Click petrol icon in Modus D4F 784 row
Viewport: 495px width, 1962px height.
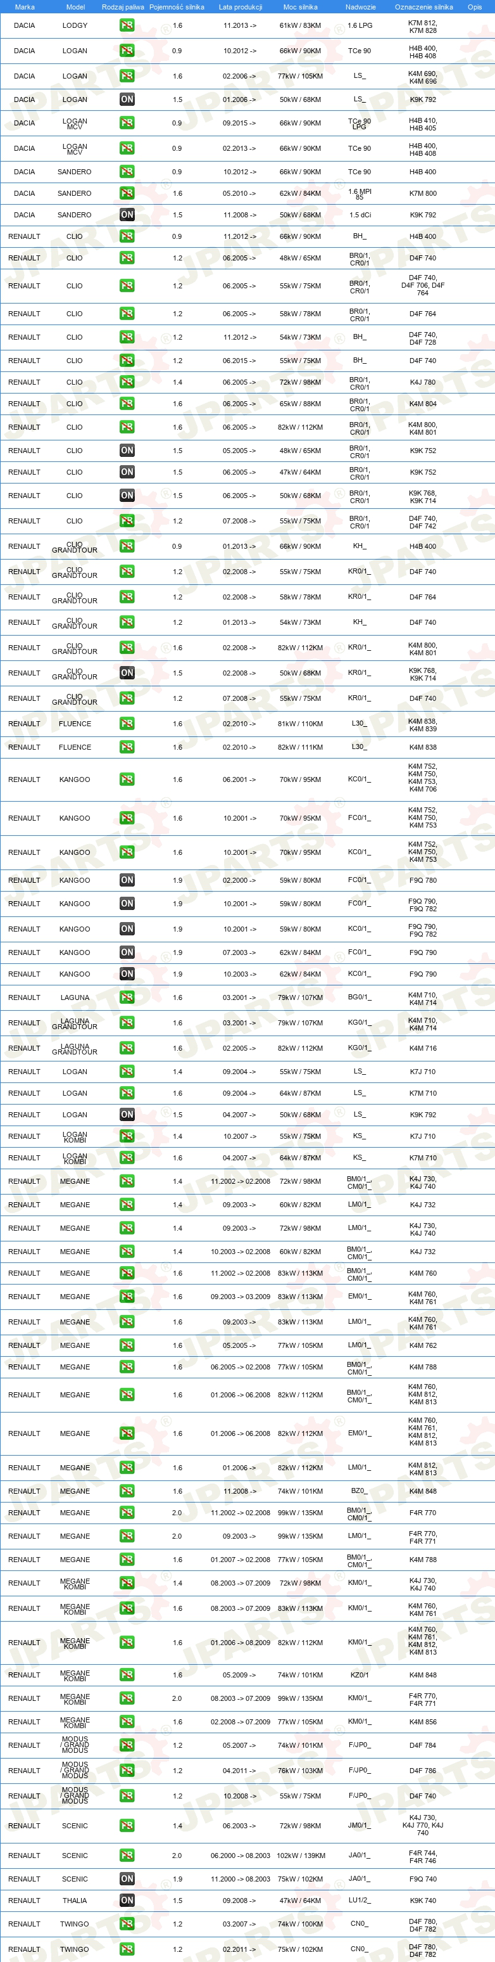click(127, 1745)
